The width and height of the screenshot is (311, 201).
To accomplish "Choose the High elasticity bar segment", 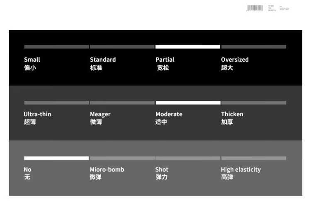I will click(253, 158).
